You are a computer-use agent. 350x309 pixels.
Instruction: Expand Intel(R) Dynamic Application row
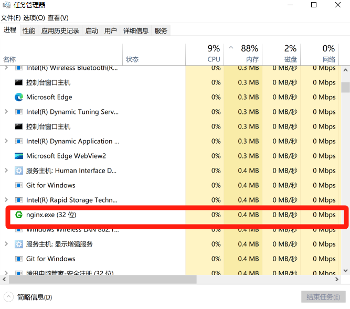coord(6,141)
